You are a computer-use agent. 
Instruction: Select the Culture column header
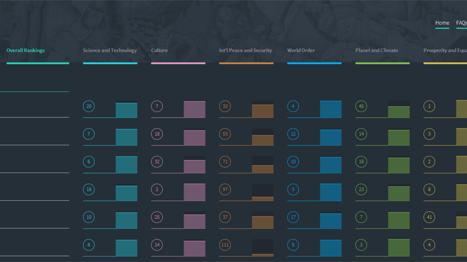coord(160,50)
